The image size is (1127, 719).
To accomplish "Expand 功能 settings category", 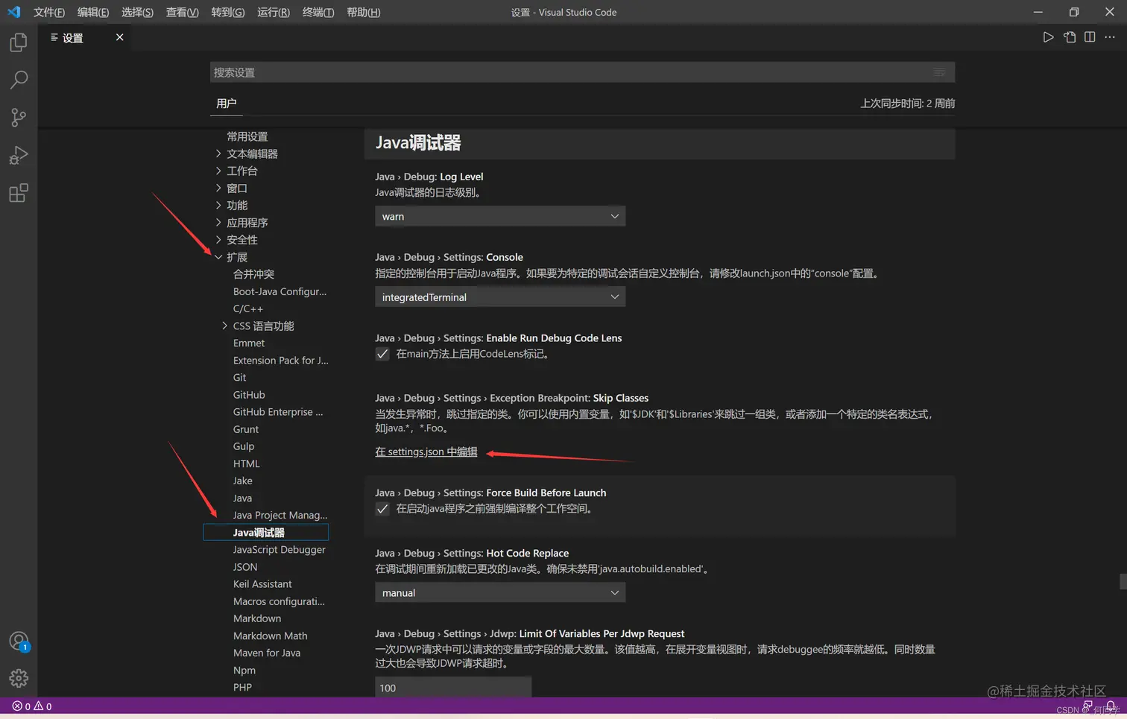I will point(218,205).
